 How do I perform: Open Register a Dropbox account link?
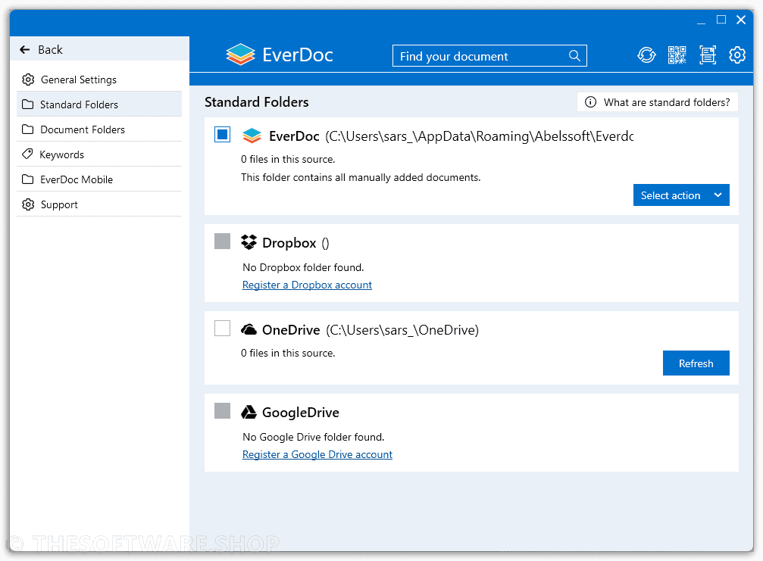pos(307,285)
